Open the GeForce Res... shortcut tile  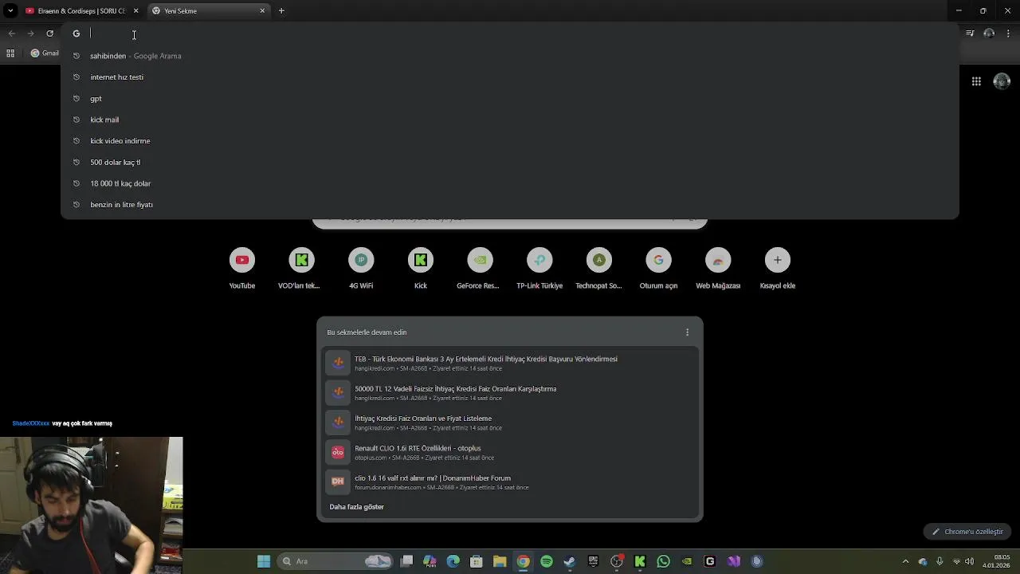pyautogui.click(x=480, y=269)
